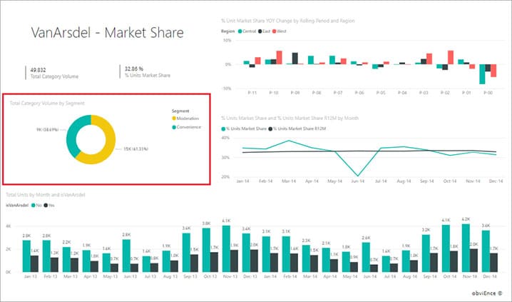Select the teal Central bar at P-00
The height and width of the screenshot is (302, 512).
pyautogui.click(x=482, y=74)
